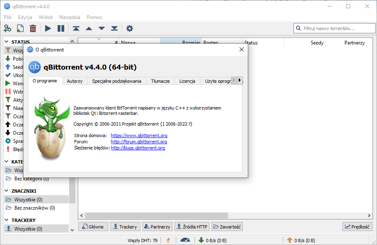
Task: Click the search magnifier icon in filter box
Action: tap(298, 28)
